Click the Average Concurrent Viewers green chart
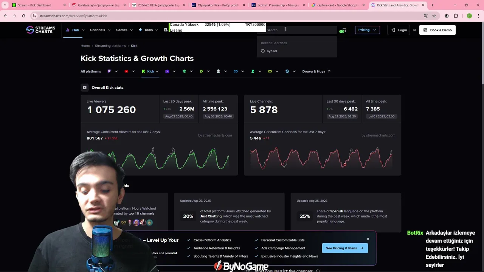 (x=158, y=158)
